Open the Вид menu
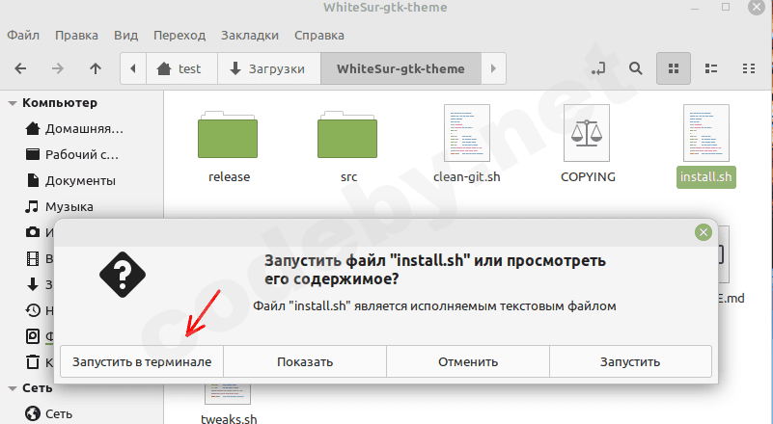Screen dimensions: 773x424 [x=125, y=36]
